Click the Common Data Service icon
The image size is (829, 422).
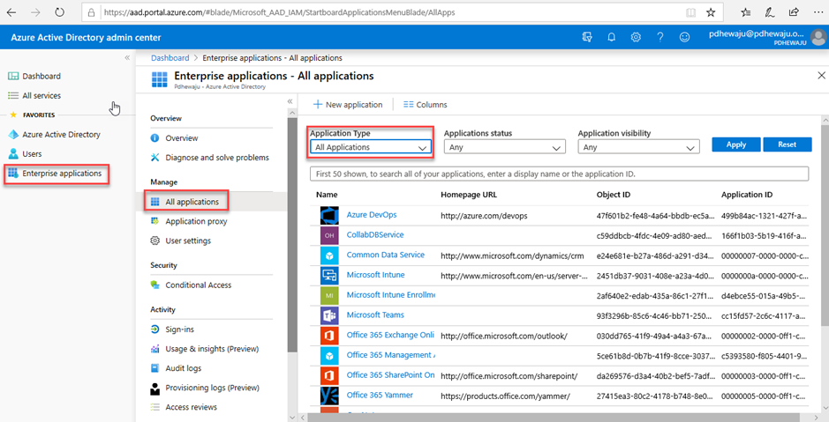coord(329,255)
